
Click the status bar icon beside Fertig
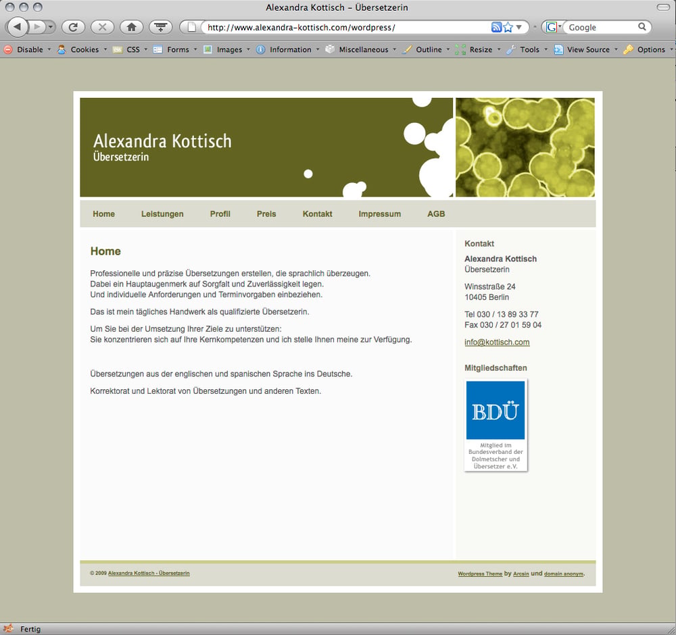(9, 628)
